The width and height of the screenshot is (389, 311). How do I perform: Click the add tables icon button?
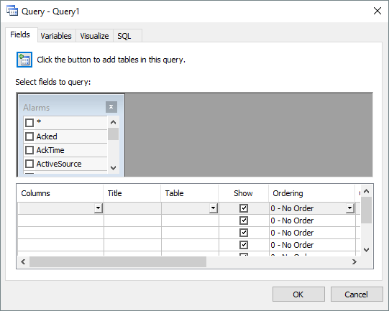point(24,60)
